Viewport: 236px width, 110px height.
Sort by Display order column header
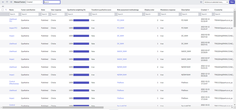click(149, 10)
